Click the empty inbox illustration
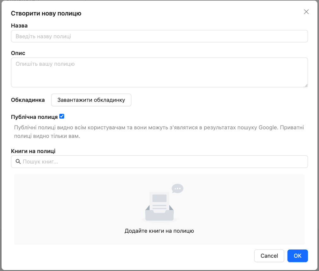Screen dimensions: 319x271 (x=162, y=203)
